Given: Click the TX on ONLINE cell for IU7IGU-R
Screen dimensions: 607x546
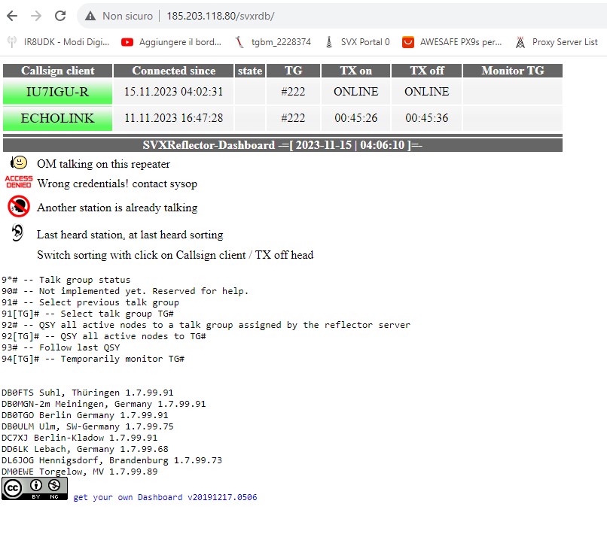Looking at the screenshot, I should tap(355, 92).
